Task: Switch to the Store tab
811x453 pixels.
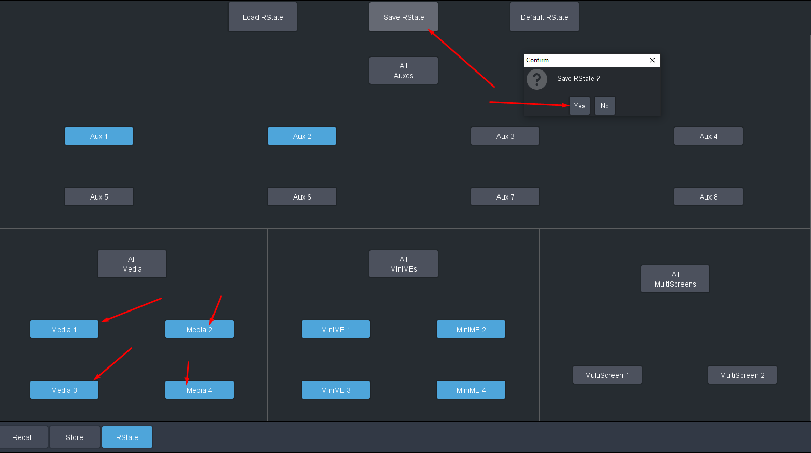Action: [75, 437]
